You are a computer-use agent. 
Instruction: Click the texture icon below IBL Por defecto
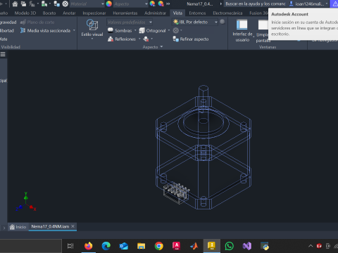click(176, 30)
